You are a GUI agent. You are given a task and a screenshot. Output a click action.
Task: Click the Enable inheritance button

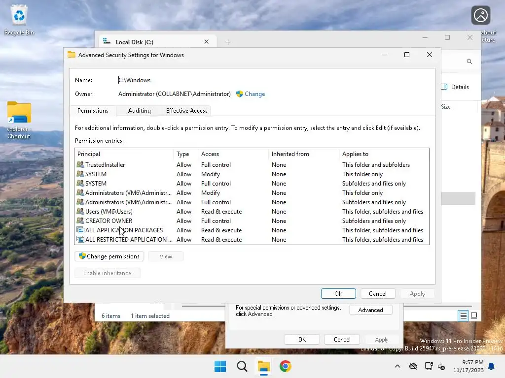click(107, 273)
